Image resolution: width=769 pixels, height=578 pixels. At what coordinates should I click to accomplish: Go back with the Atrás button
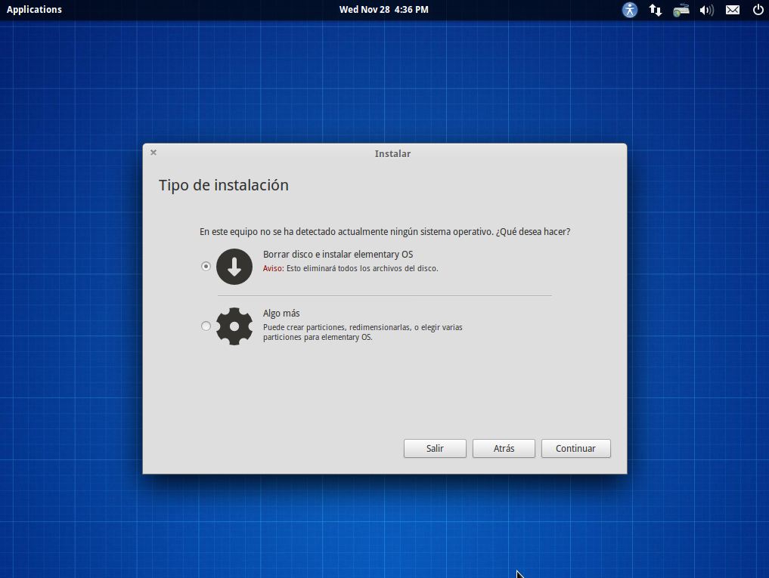coord(504,449)
